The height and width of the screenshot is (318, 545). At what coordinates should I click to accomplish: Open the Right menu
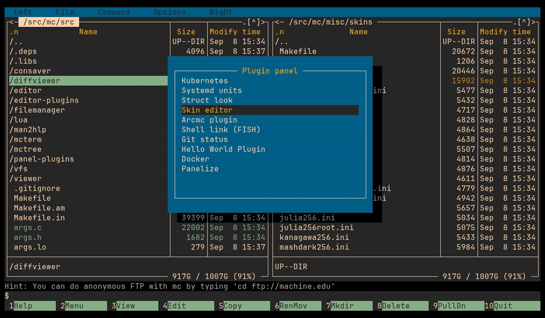[x=221, y=12]
